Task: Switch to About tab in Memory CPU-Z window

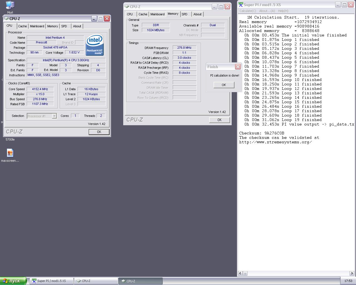Action: click(x=197, y=14)
